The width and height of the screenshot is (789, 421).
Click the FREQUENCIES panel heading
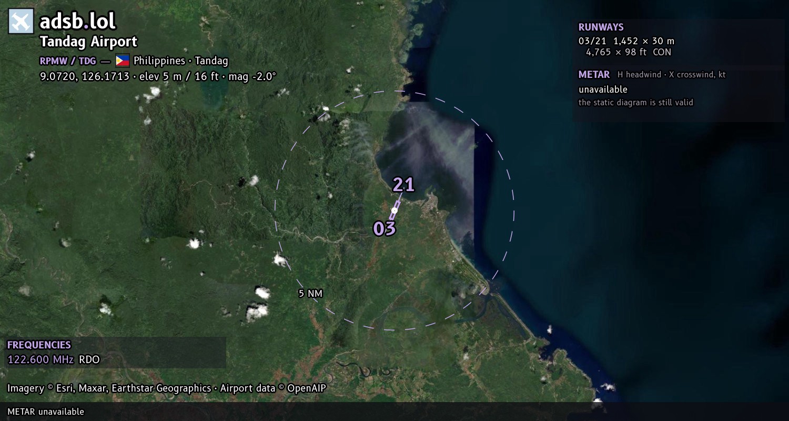[39, 345]
